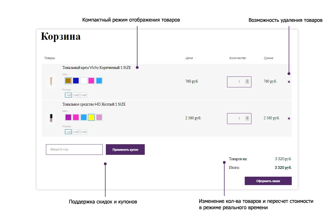Choose the dark blue swatch for Vichy cream

click(76, 81)
